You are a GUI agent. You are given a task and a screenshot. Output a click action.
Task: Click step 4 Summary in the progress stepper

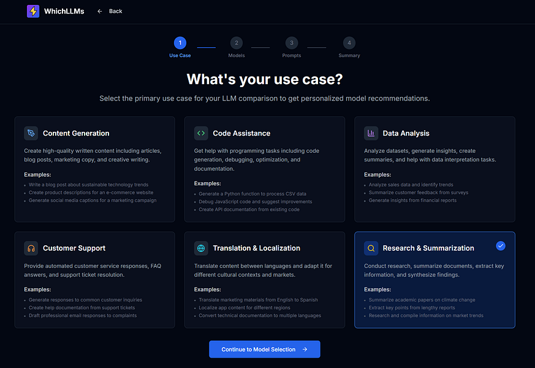[x=349, y=43]
